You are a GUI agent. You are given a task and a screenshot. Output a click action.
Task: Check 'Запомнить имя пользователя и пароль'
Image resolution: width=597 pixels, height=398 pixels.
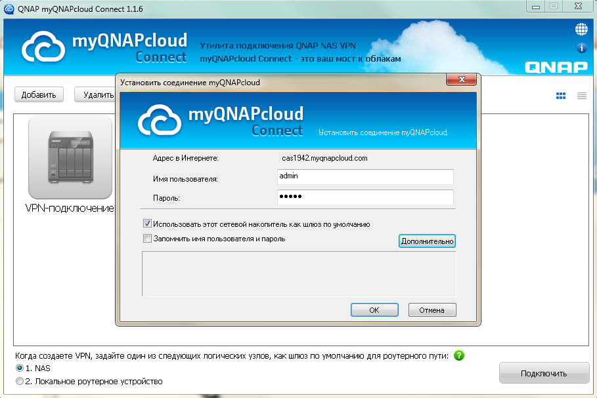click(x=147, y=239)
